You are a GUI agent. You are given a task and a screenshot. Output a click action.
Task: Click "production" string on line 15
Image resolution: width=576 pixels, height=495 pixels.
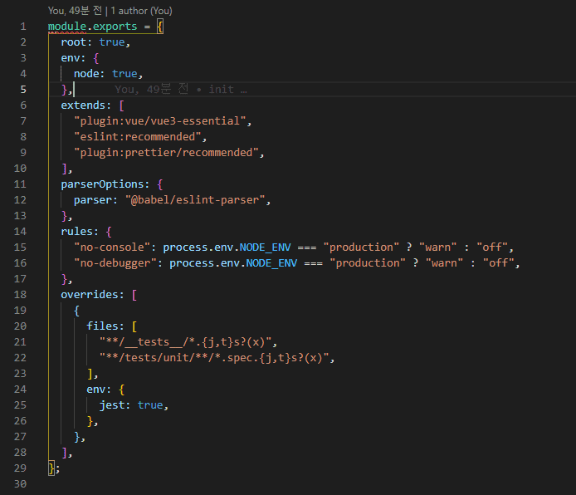click(x=361, y=247)
